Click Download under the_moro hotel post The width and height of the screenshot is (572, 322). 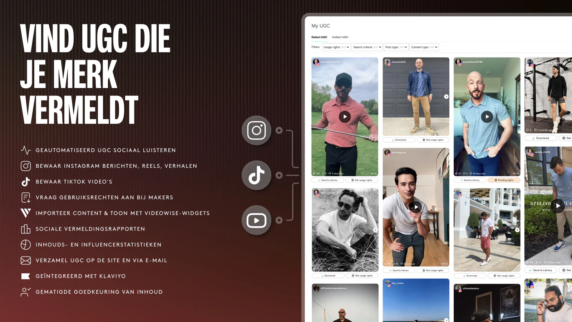(x=470, y=276)
